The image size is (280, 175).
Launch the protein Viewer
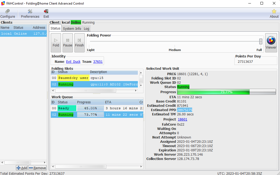click(271, 43)
